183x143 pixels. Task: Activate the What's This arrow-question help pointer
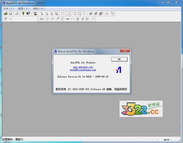pyautogui.click(x=28, y=13)
